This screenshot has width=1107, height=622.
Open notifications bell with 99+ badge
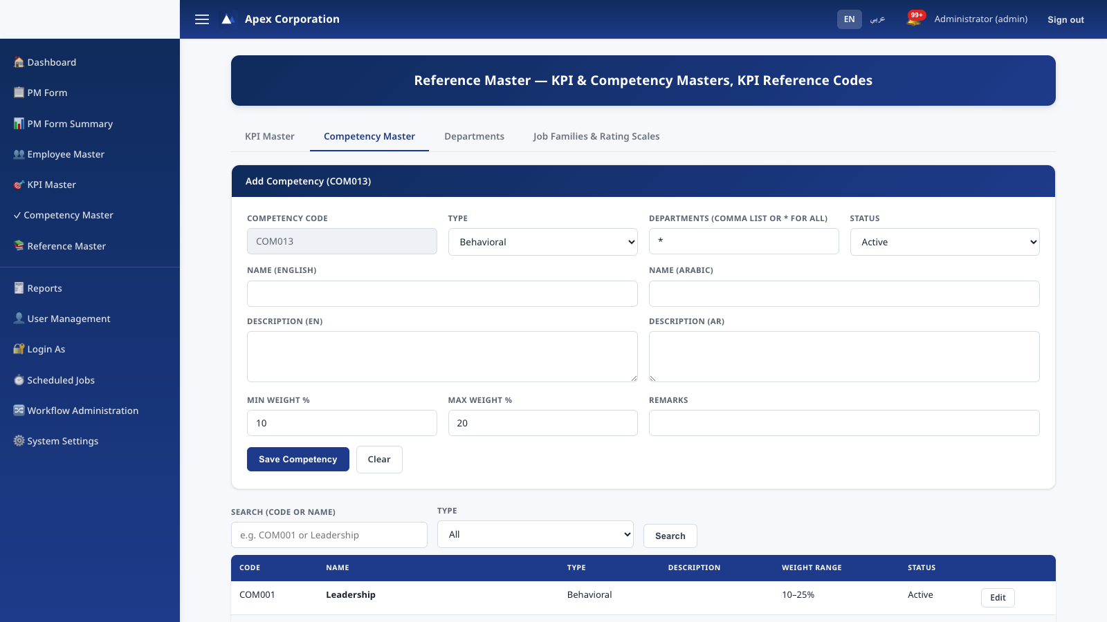(915, 19)
